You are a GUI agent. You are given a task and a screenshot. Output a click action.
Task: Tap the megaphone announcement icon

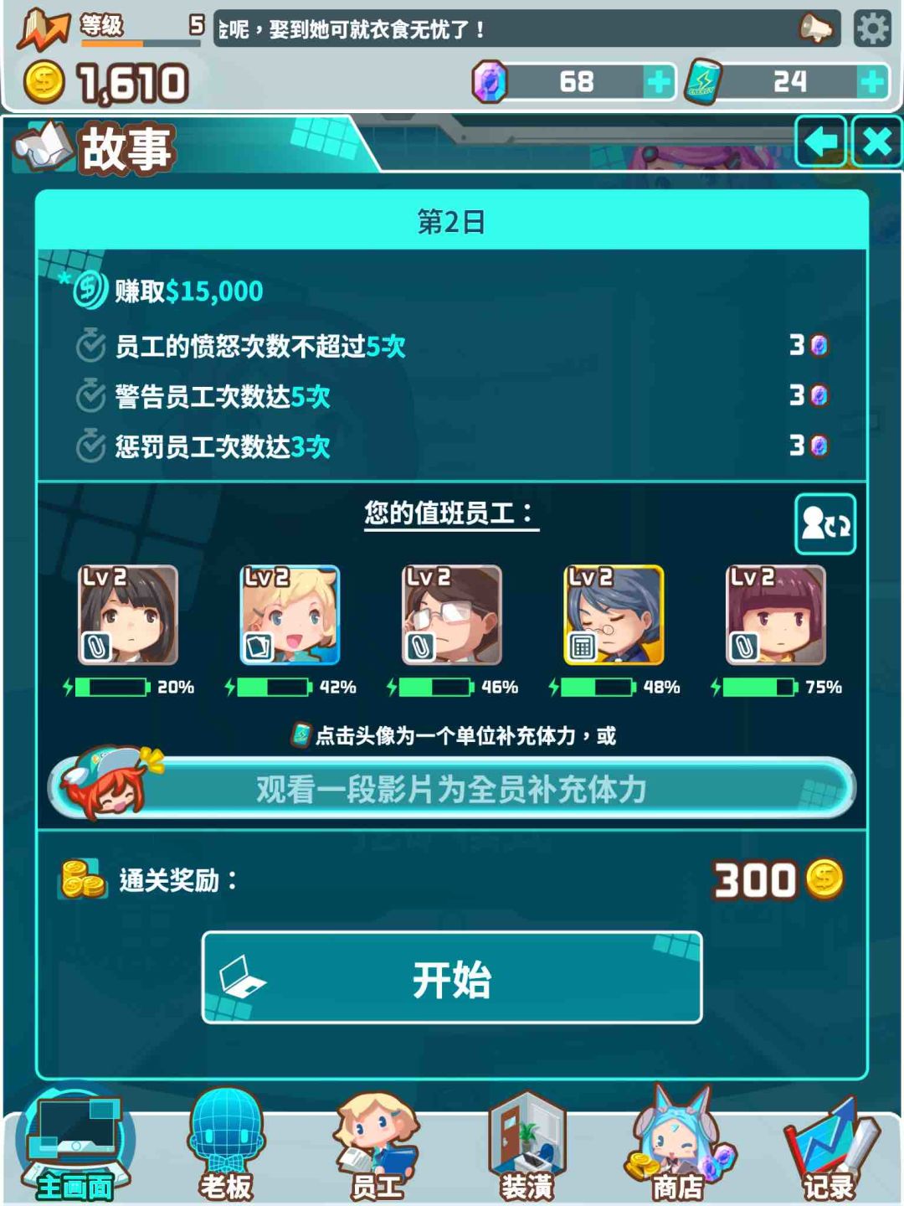pyautogui.click(x=815, y=29)
